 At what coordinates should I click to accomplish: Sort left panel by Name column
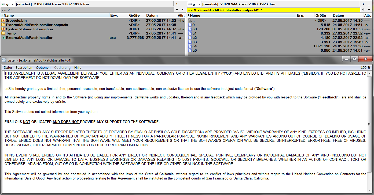(55, 16)
